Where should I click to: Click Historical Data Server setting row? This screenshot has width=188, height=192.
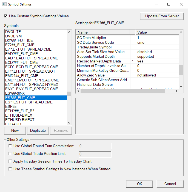click(127, 84)
